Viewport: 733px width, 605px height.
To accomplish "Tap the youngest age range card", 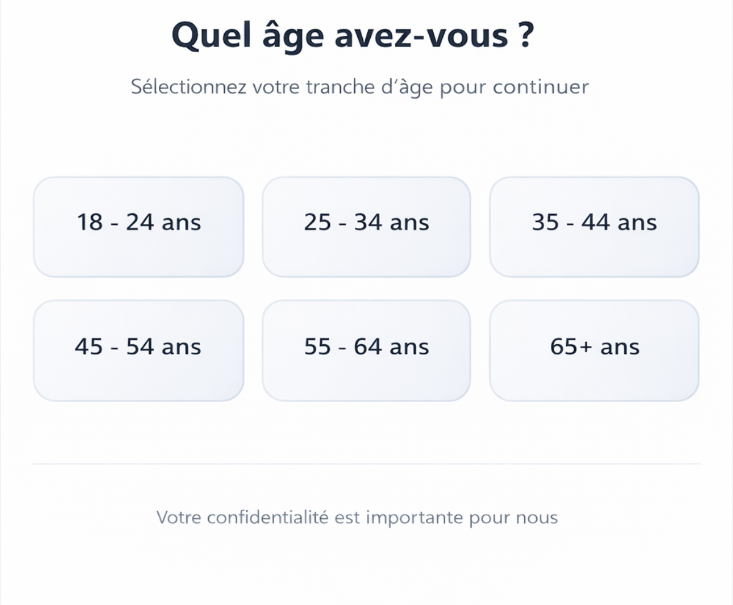I will point(139,227).
